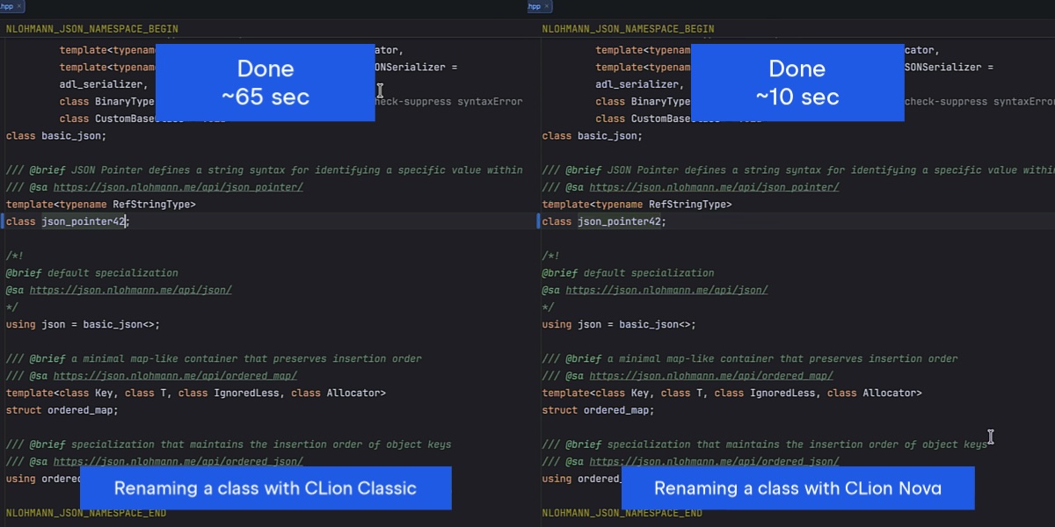
Task: Place cursor on json_pointer42 in right editor
Action: click(x=621, y=221)
